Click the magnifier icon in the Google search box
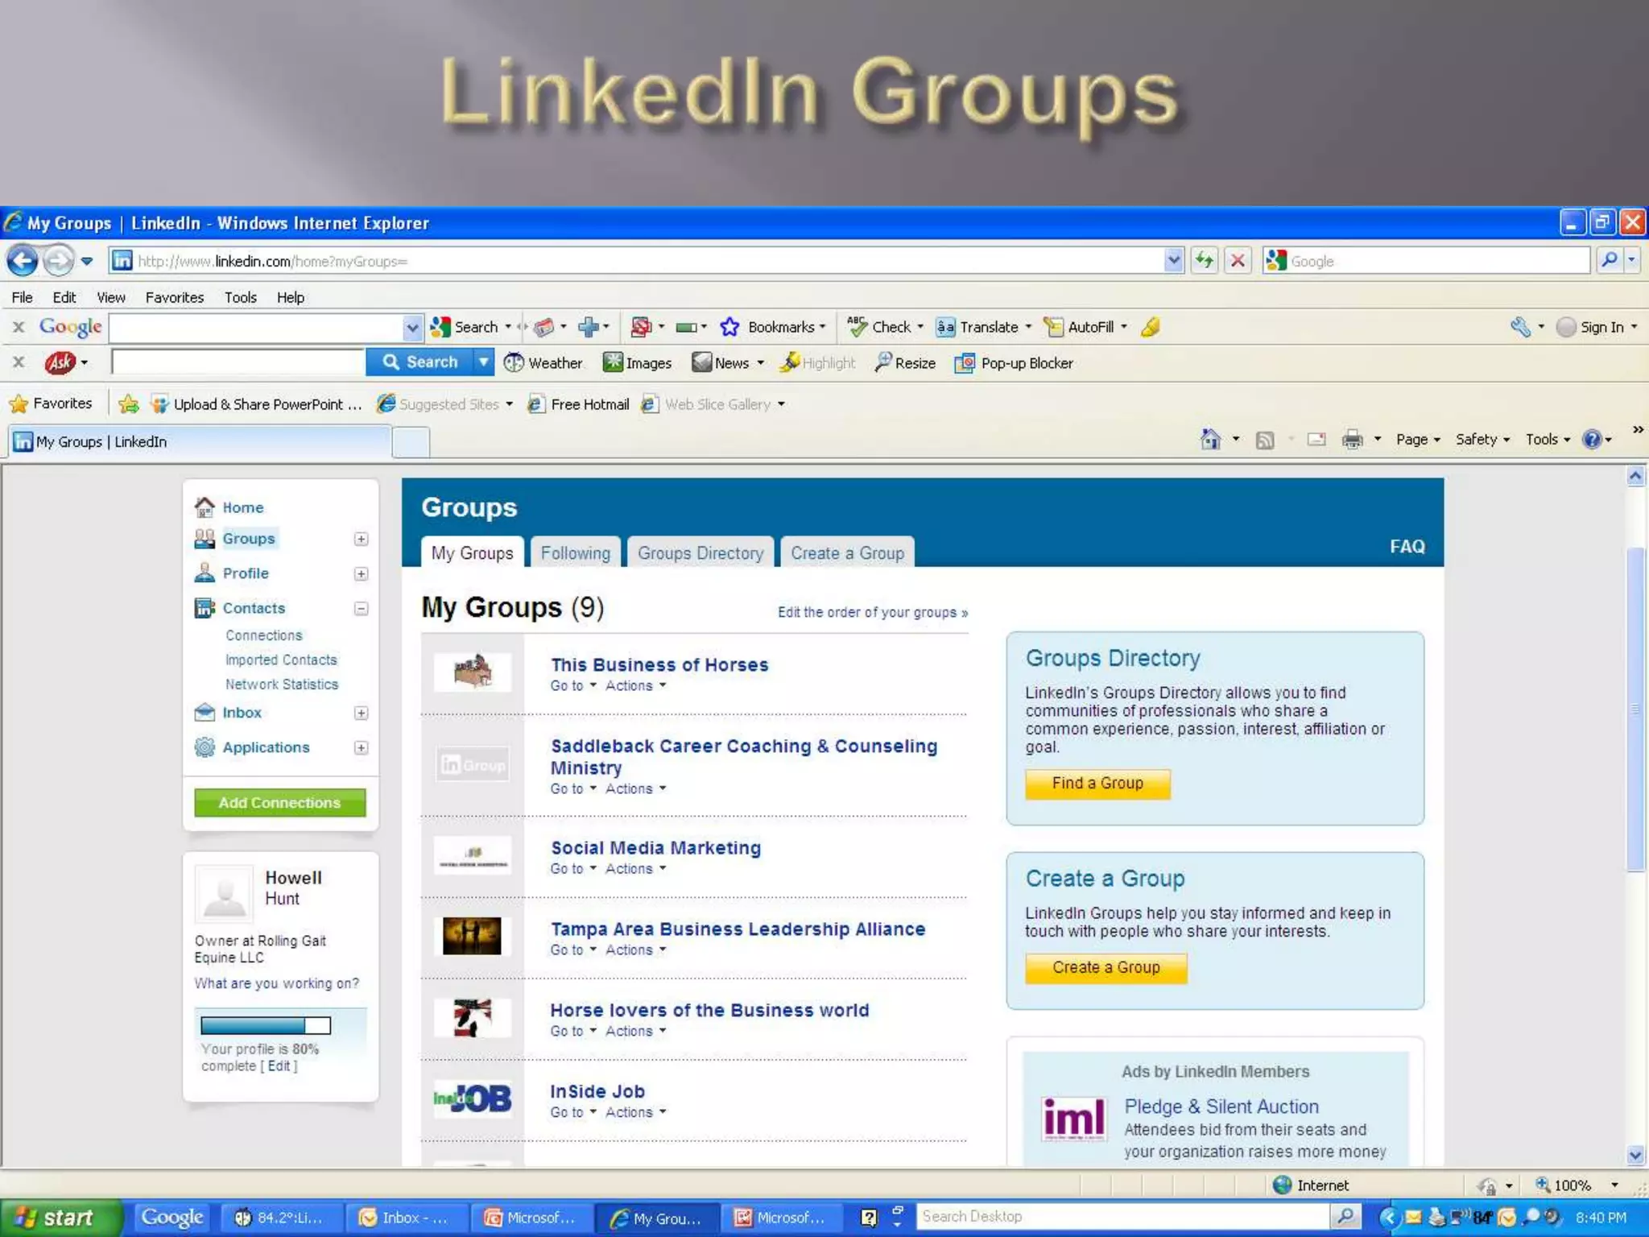 pyautogui.click(x=1609, y=259)
